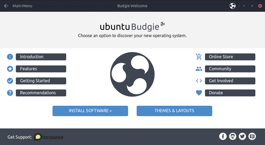Maximize the Budgie Welcome window
Screen dimensions: 265x145
point(252,6)
